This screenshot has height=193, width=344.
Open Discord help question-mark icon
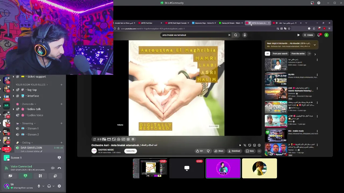coord(319,3)
